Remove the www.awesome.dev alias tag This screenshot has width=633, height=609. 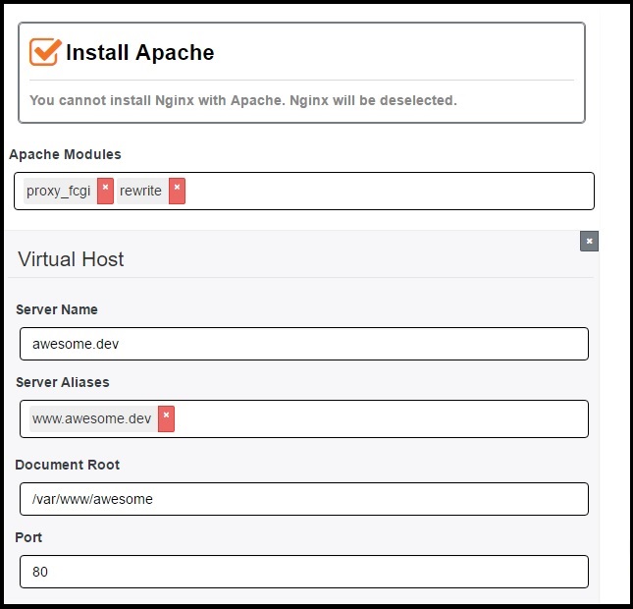click(166, 418)
